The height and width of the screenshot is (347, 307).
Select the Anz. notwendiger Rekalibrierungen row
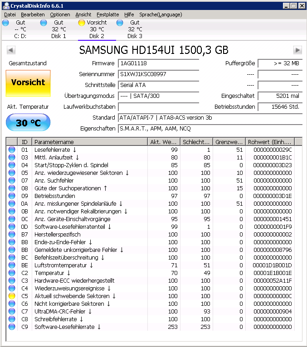pos(151,212)
